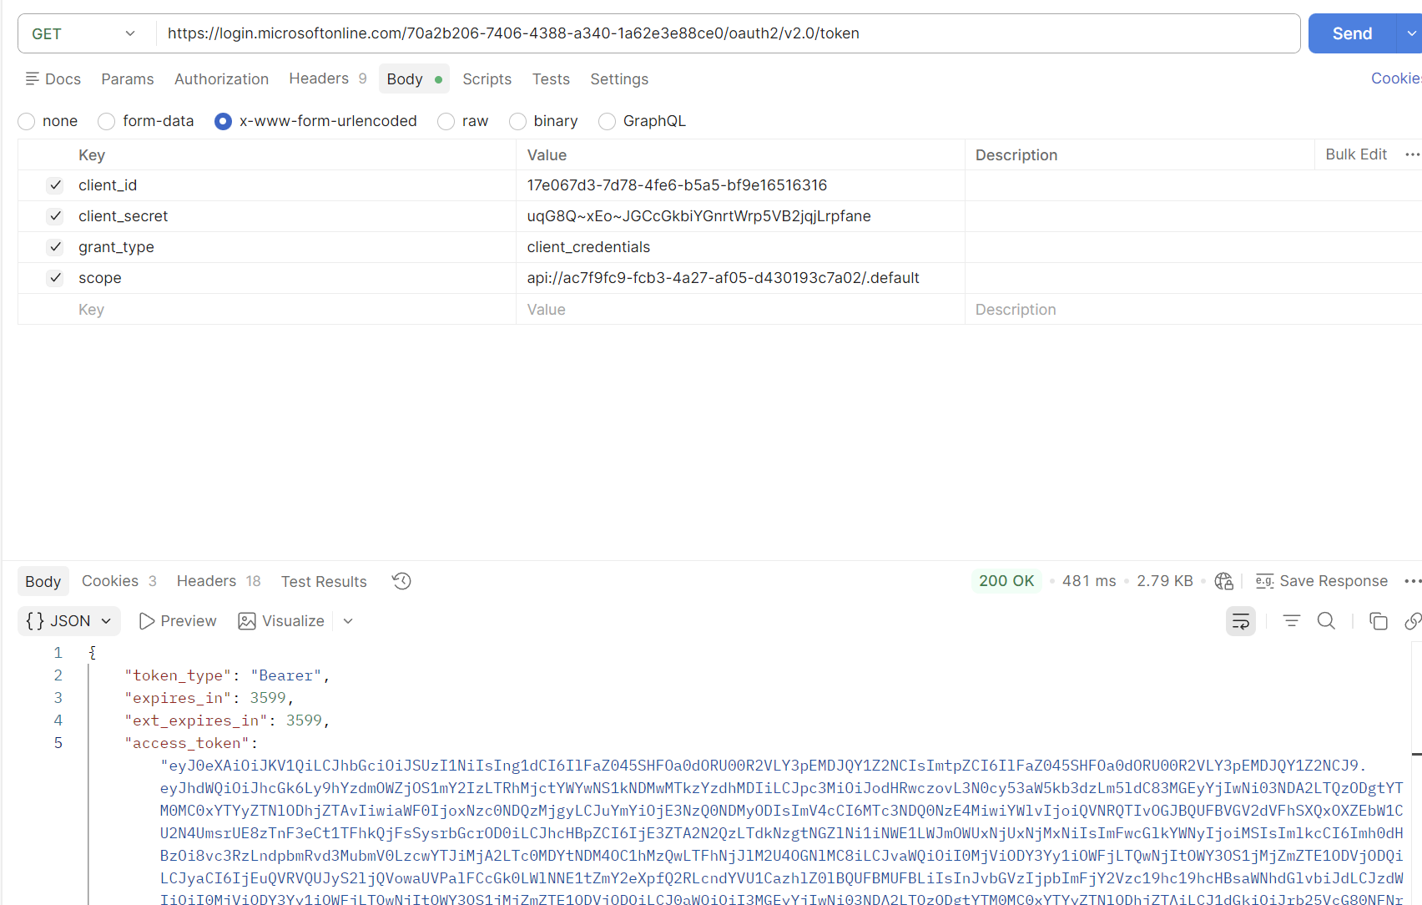Click the request URL input field

click(726, 34)
